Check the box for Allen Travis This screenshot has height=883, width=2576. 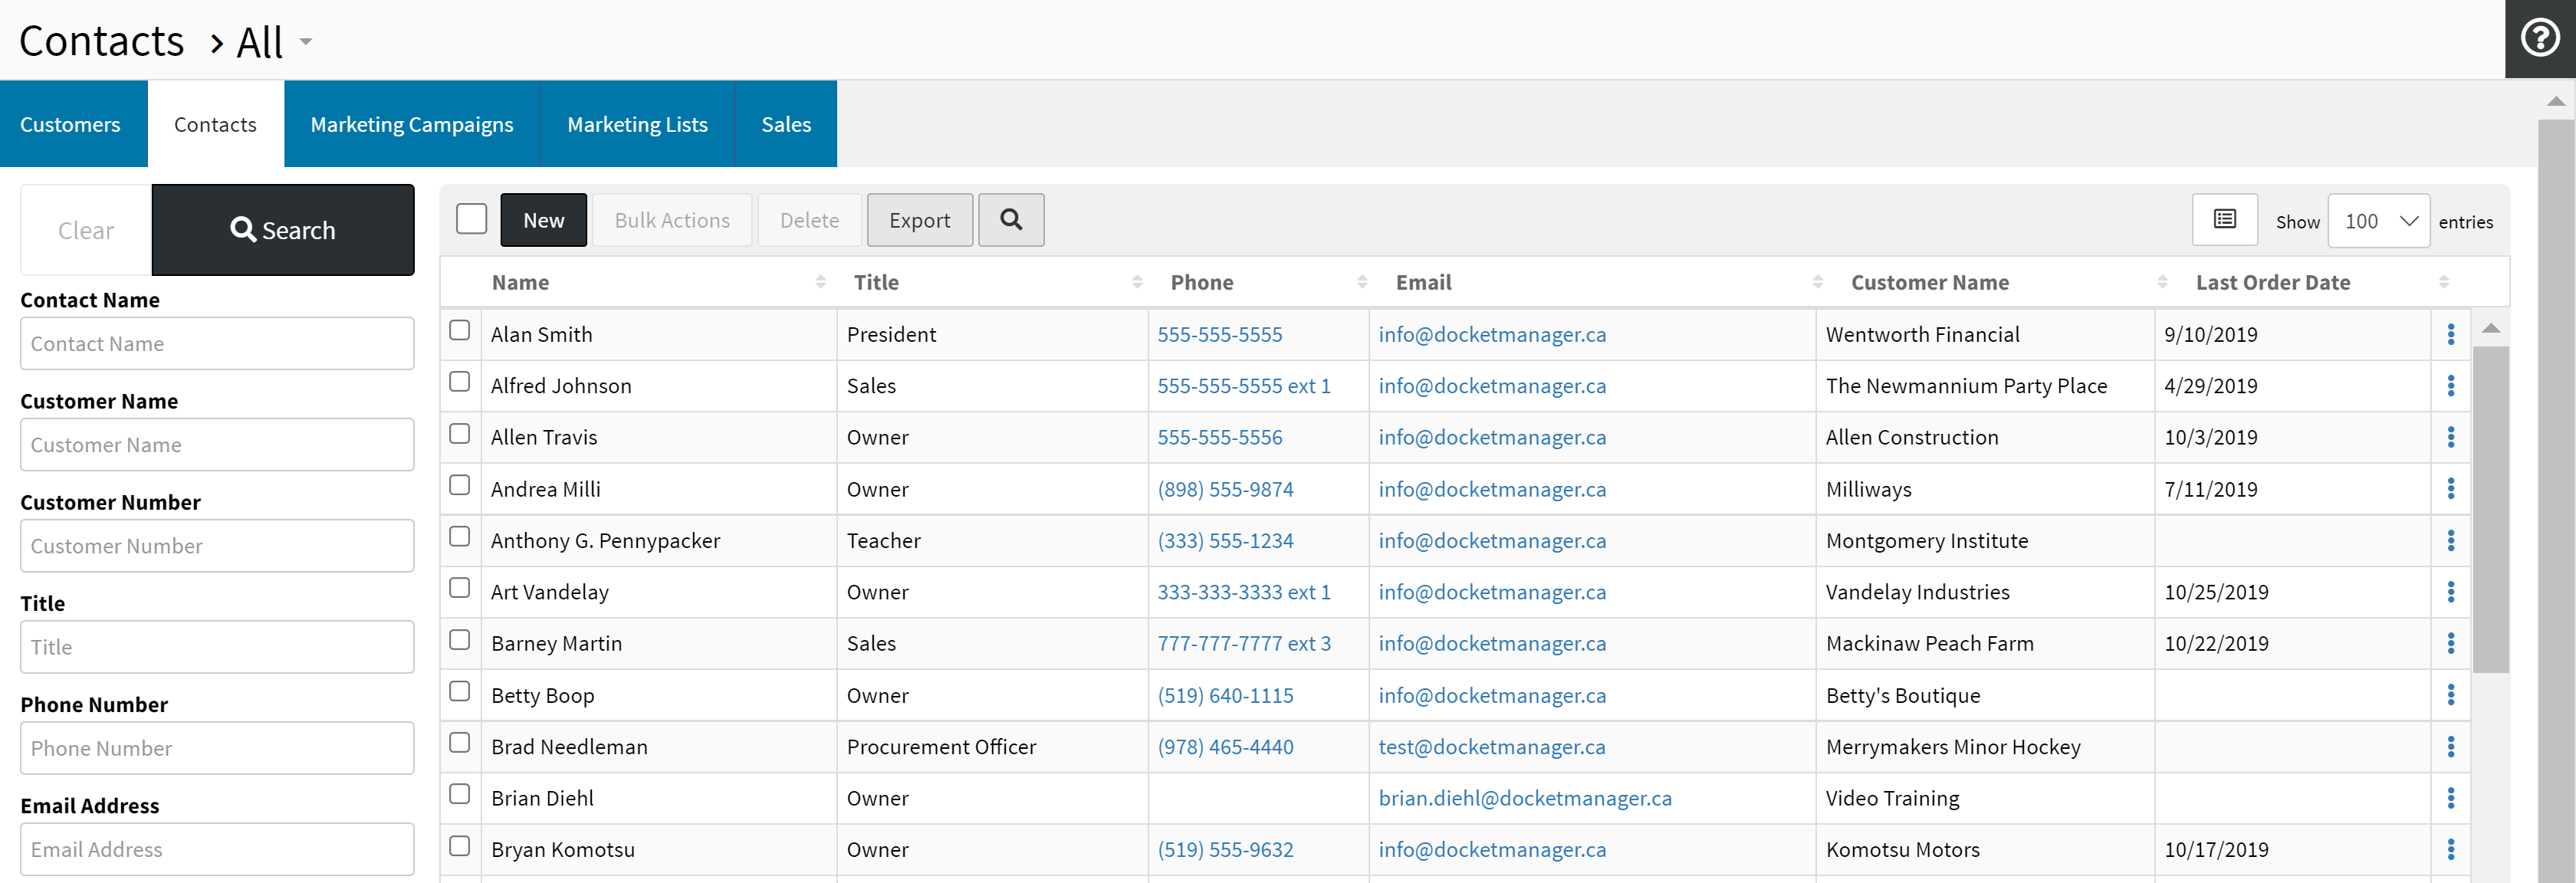(x=460, y=434)
